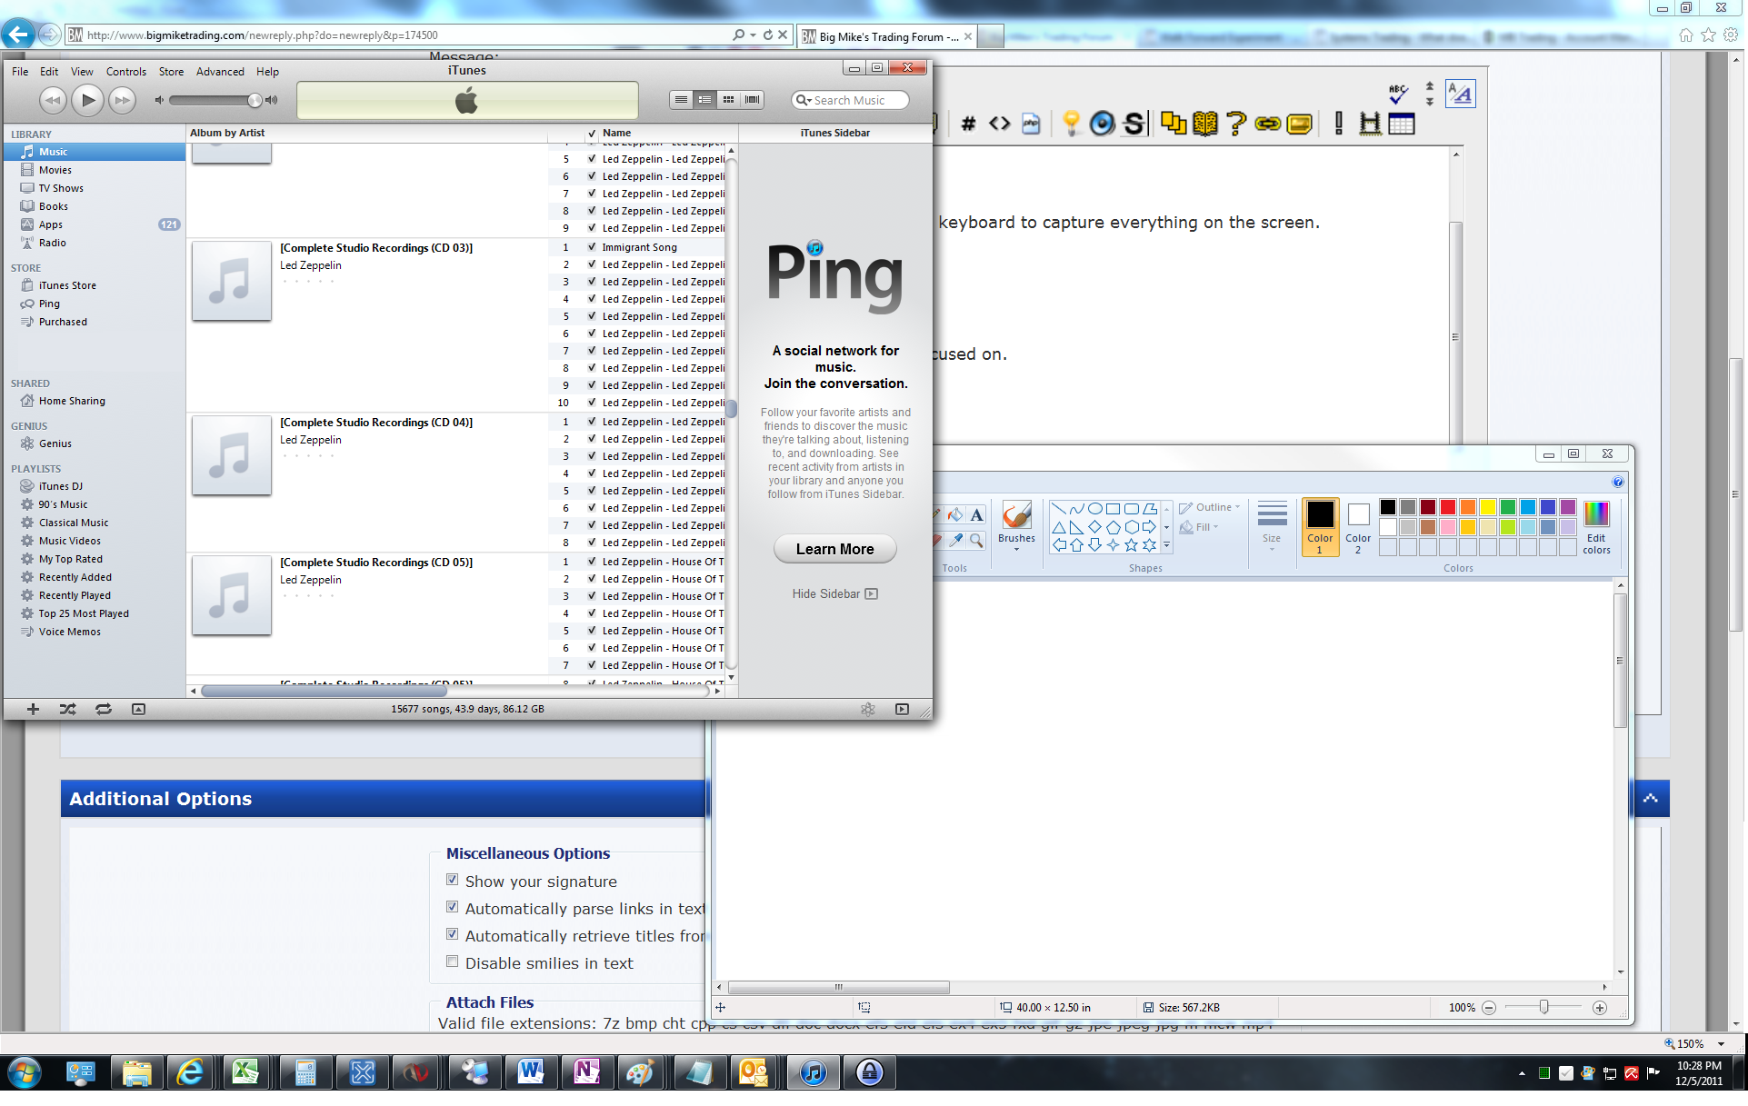The height and width of the screenshot is (1106, 1748).
Task: Select the Magnifier tool in Paint
Action: (x=976, y=540)
